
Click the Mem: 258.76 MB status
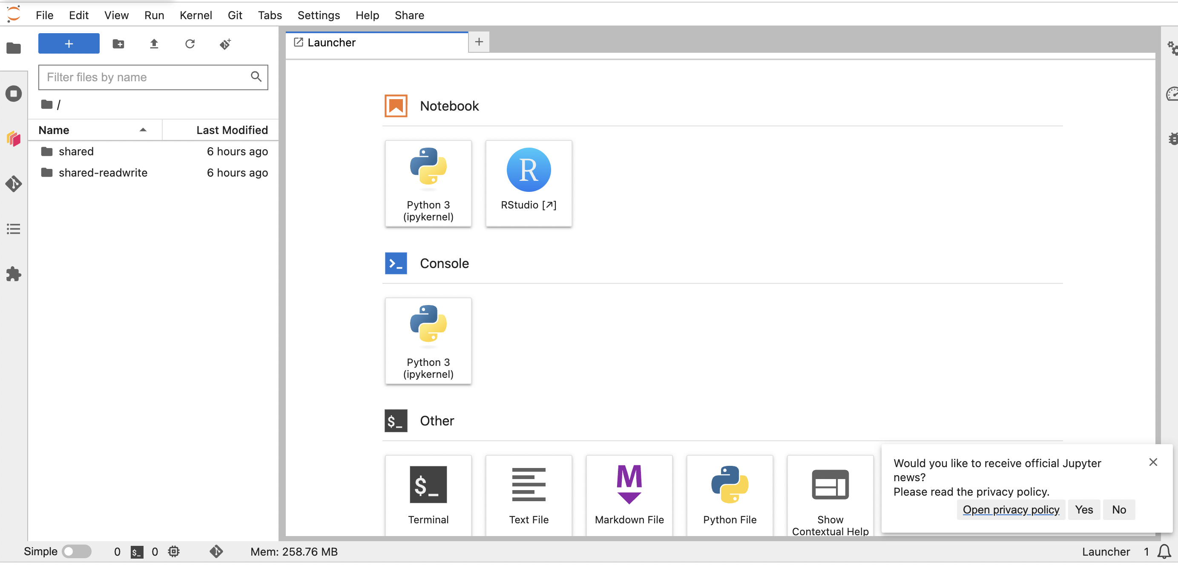pos(293,551)
